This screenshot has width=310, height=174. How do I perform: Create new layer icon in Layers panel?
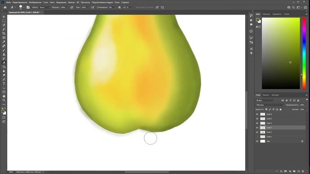299,171
